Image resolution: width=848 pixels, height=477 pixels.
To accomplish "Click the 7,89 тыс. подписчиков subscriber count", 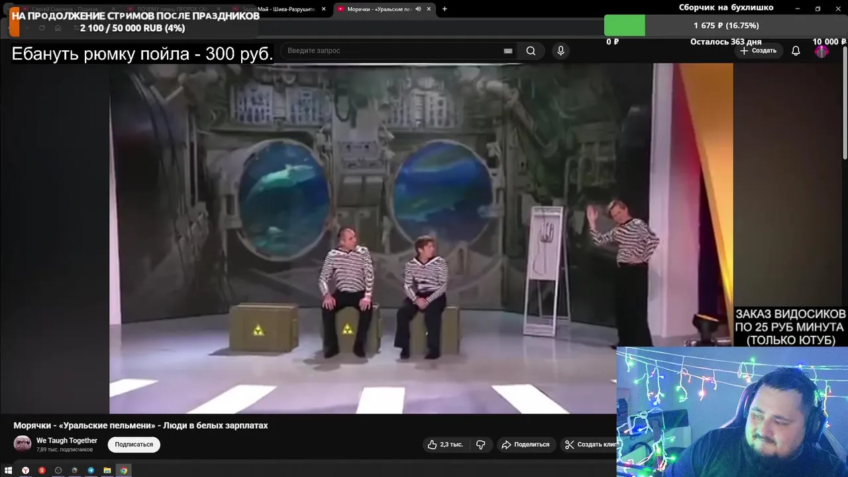I will pyautogui.click(x=64, y=450).
